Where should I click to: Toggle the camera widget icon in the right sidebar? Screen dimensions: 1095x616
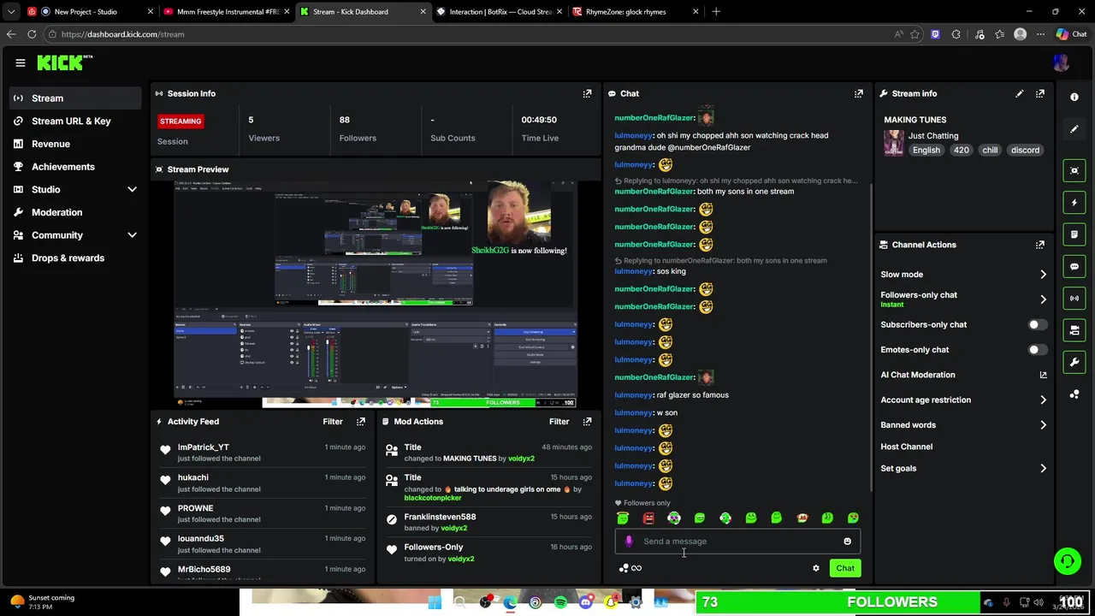point(1074,330)
